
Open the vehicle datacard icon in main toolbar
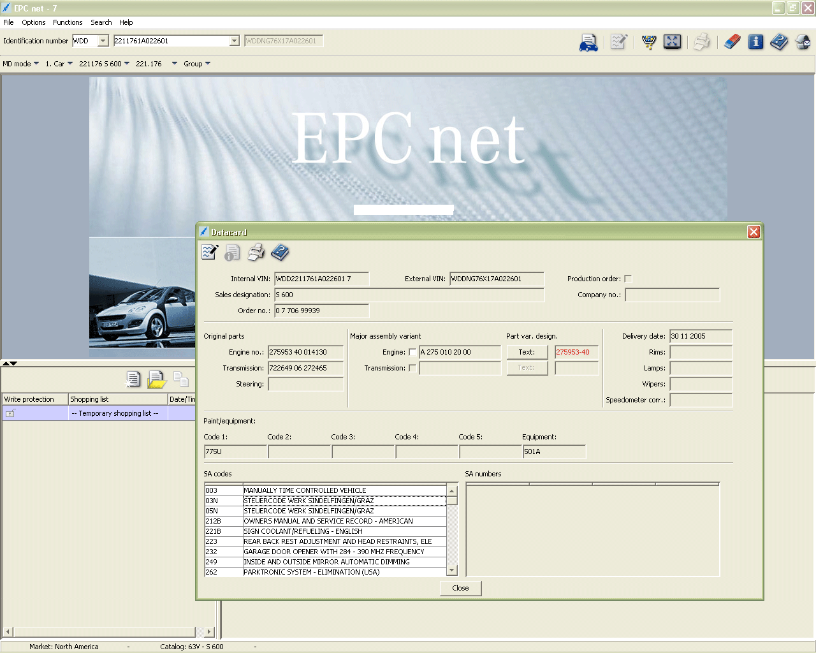pyautogui.click(x=588, y=42)
